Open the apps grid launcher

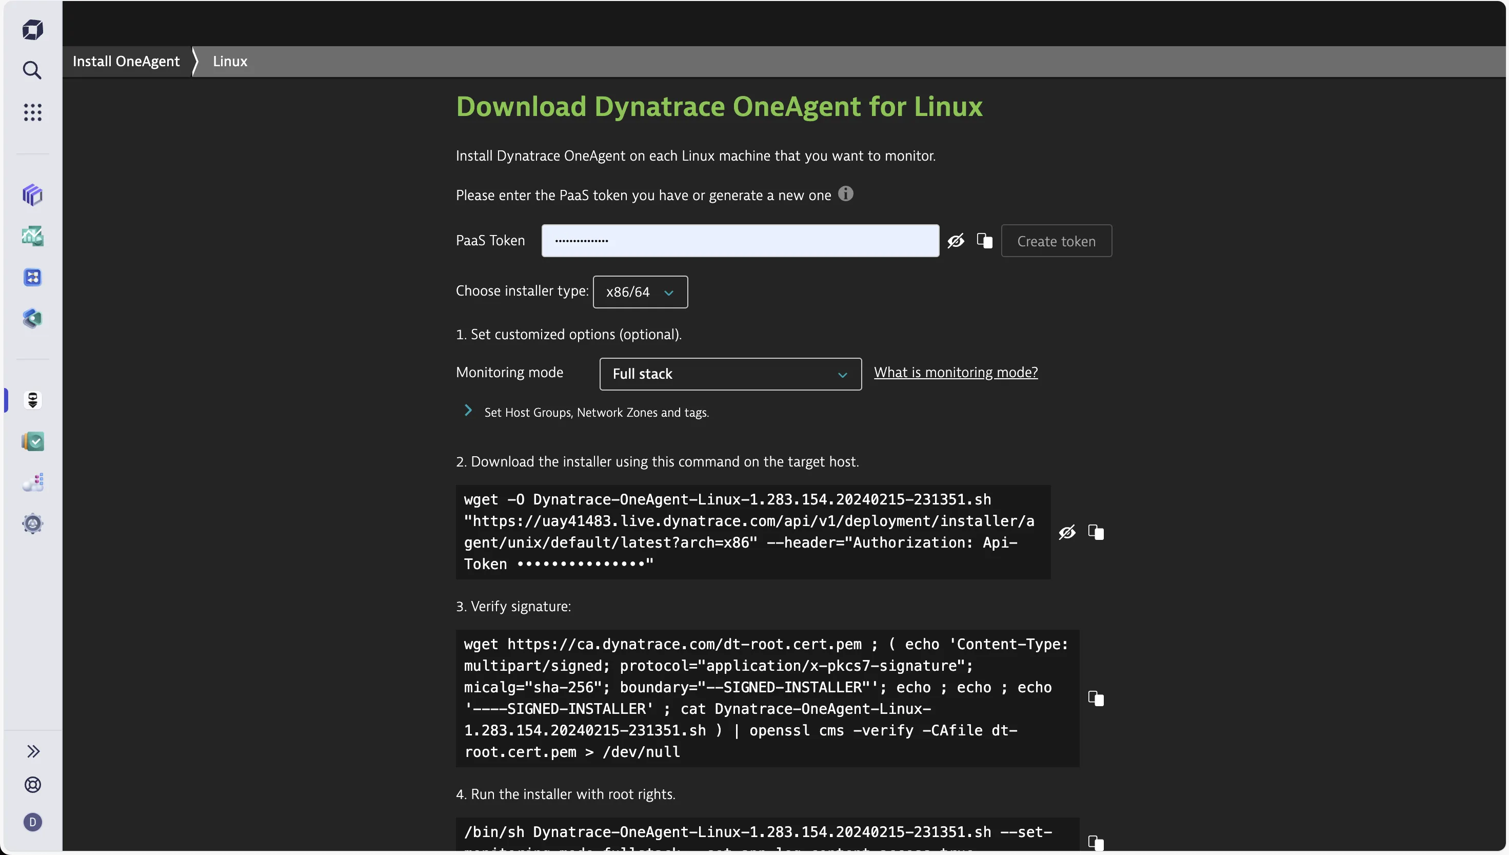tap(32, 112)
